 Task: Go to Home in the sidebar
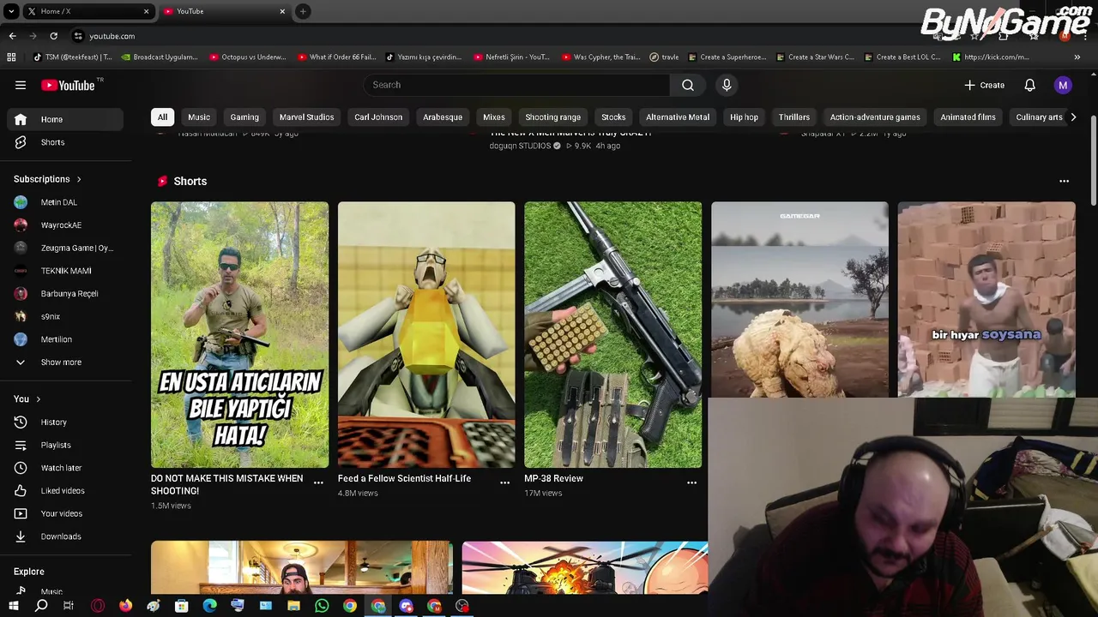click(64, 119)
